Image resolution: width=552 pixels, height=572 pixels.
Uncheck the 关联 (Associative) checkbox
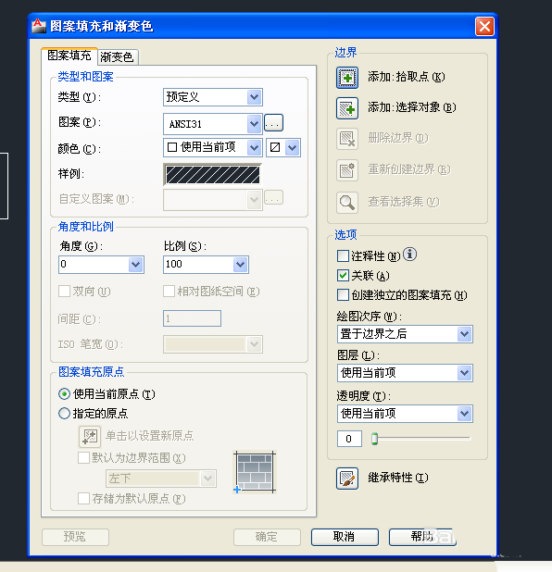(343, 276)
